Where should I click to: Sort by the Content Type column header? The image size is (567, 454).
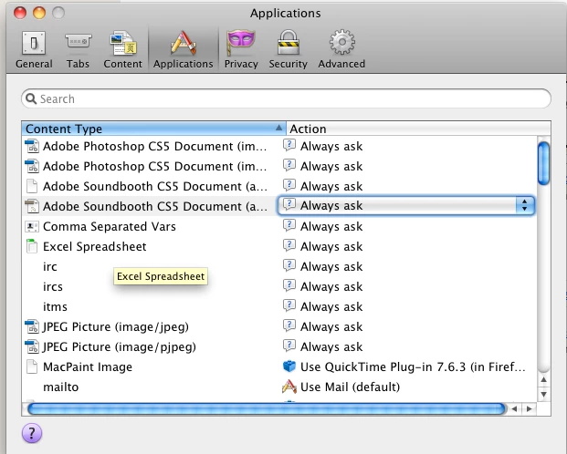click(x=154, y=129)
